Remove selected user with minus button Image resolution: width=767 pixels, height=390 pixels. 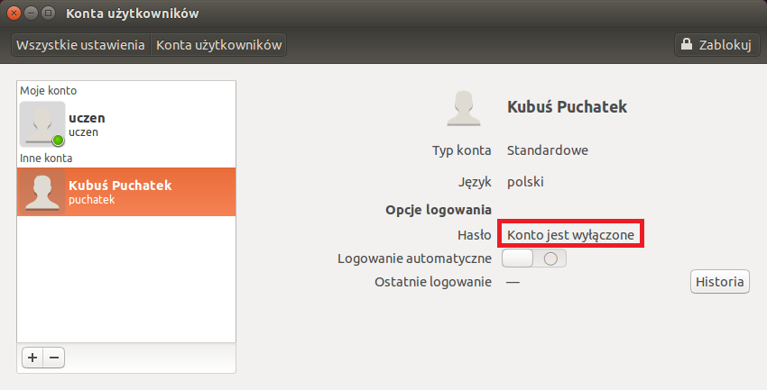54,358
